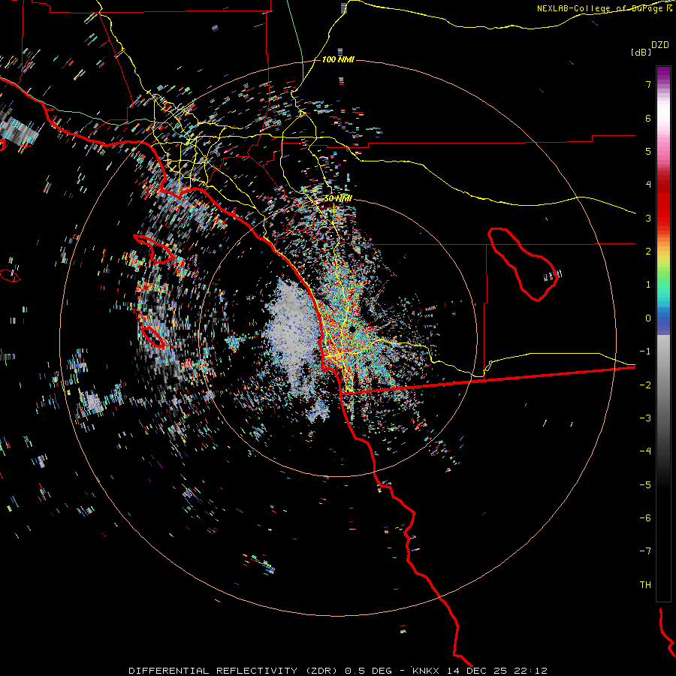Click the -4 dB tick label on scale
This screenshot has width=676, height=676.
click(645, 451)
